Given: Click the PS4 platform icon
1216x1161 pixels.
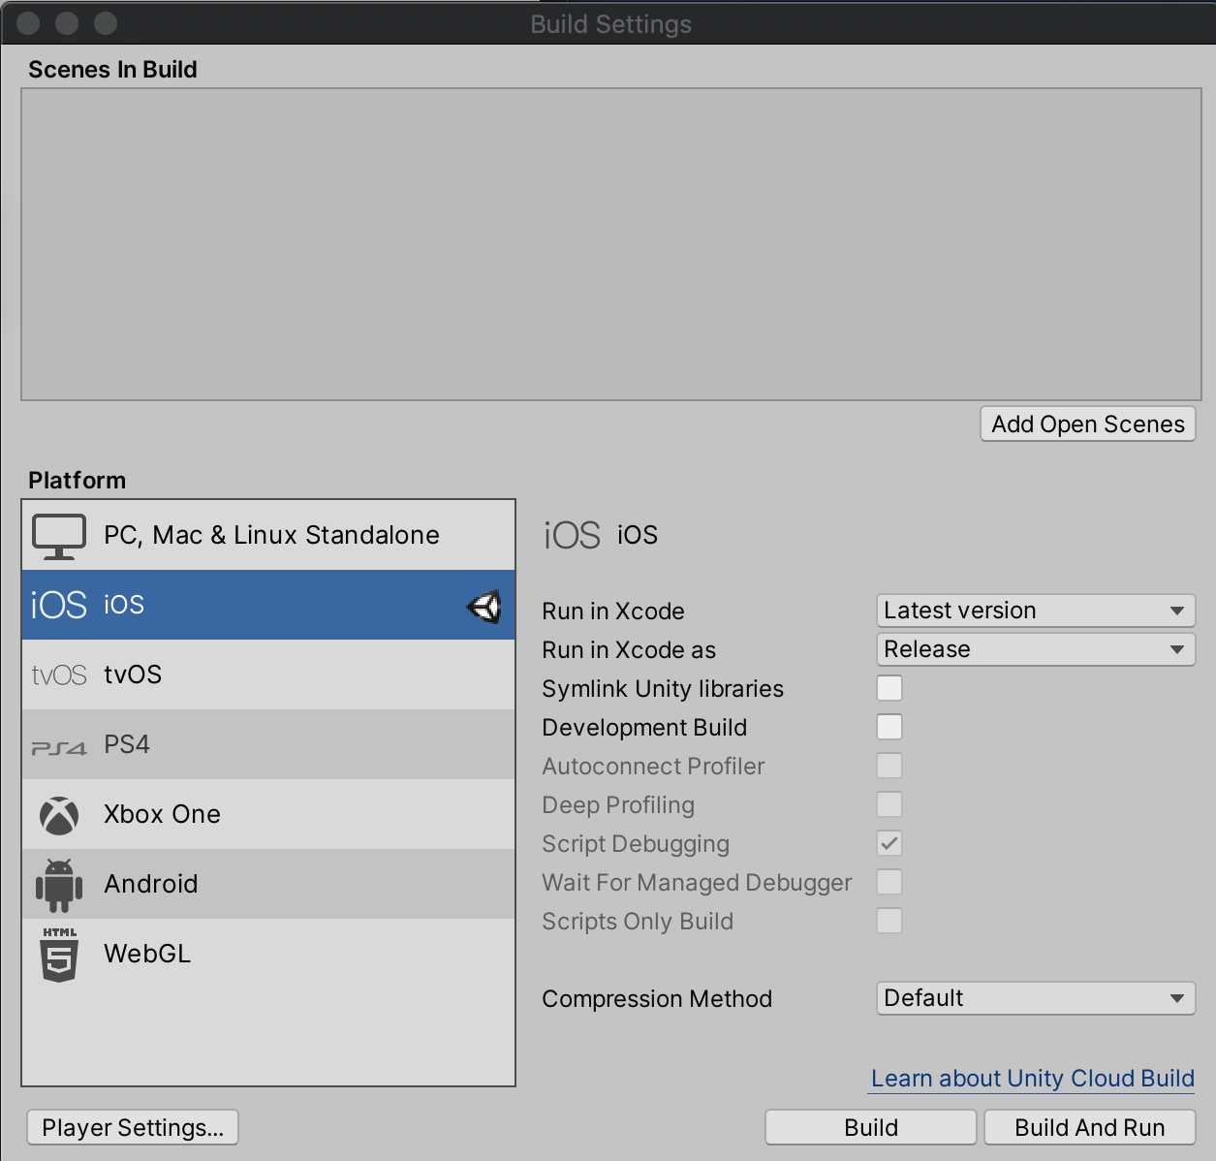Looking at the screenshot, I should [x=58, y=744].
